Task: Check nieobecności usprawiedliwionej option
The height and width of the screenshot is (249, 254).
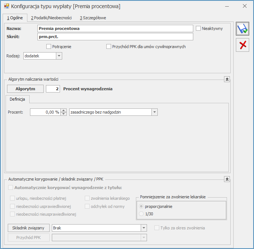Action: [12, 206]
